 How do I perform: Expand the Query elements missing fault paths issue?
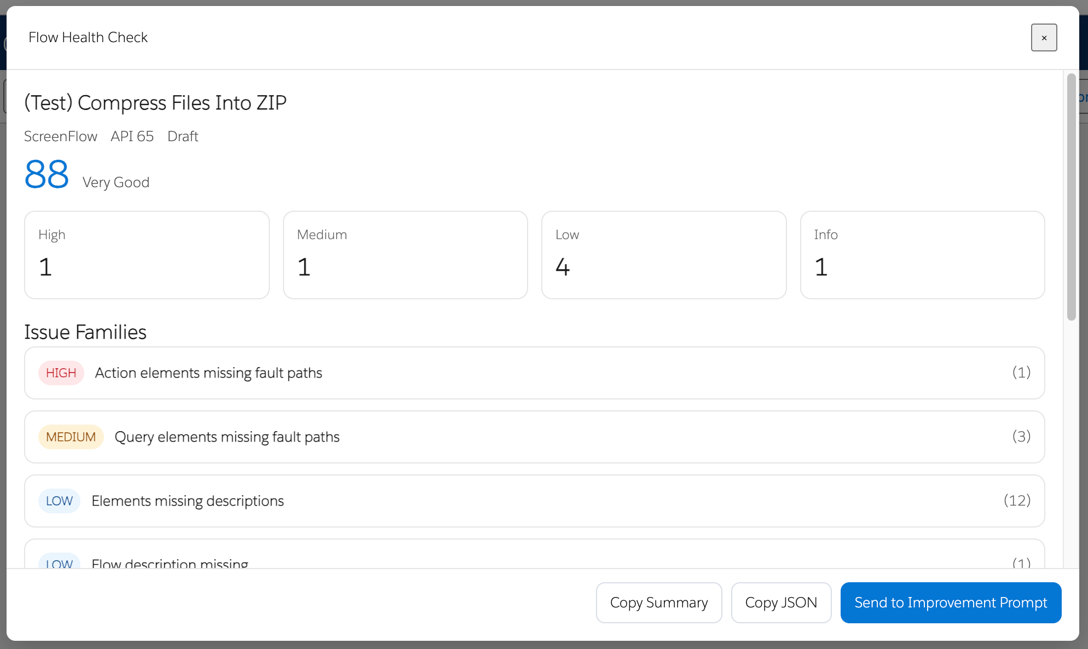(534, 437)
